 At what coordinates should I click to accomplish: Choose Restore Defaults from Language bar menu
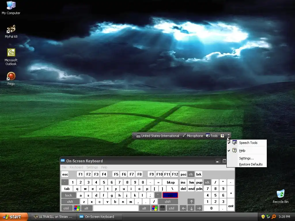(x=247, y=164)
